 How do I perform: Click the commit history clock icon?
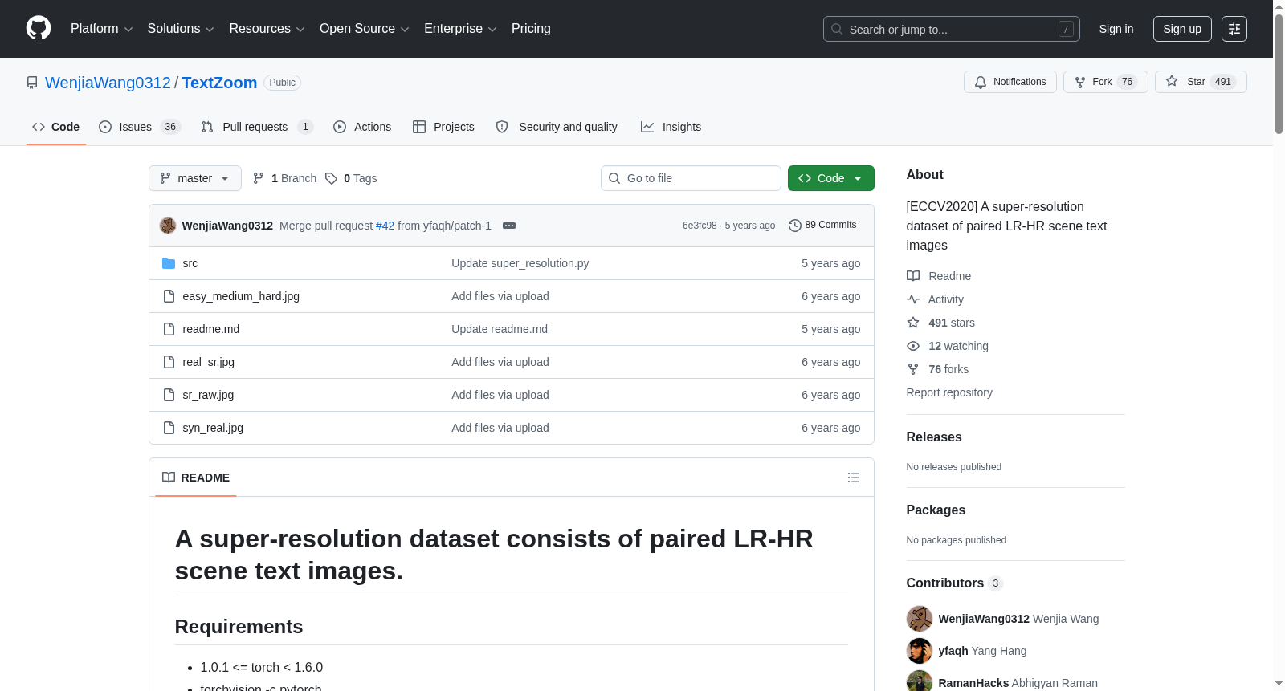click(x=795, y=226)
